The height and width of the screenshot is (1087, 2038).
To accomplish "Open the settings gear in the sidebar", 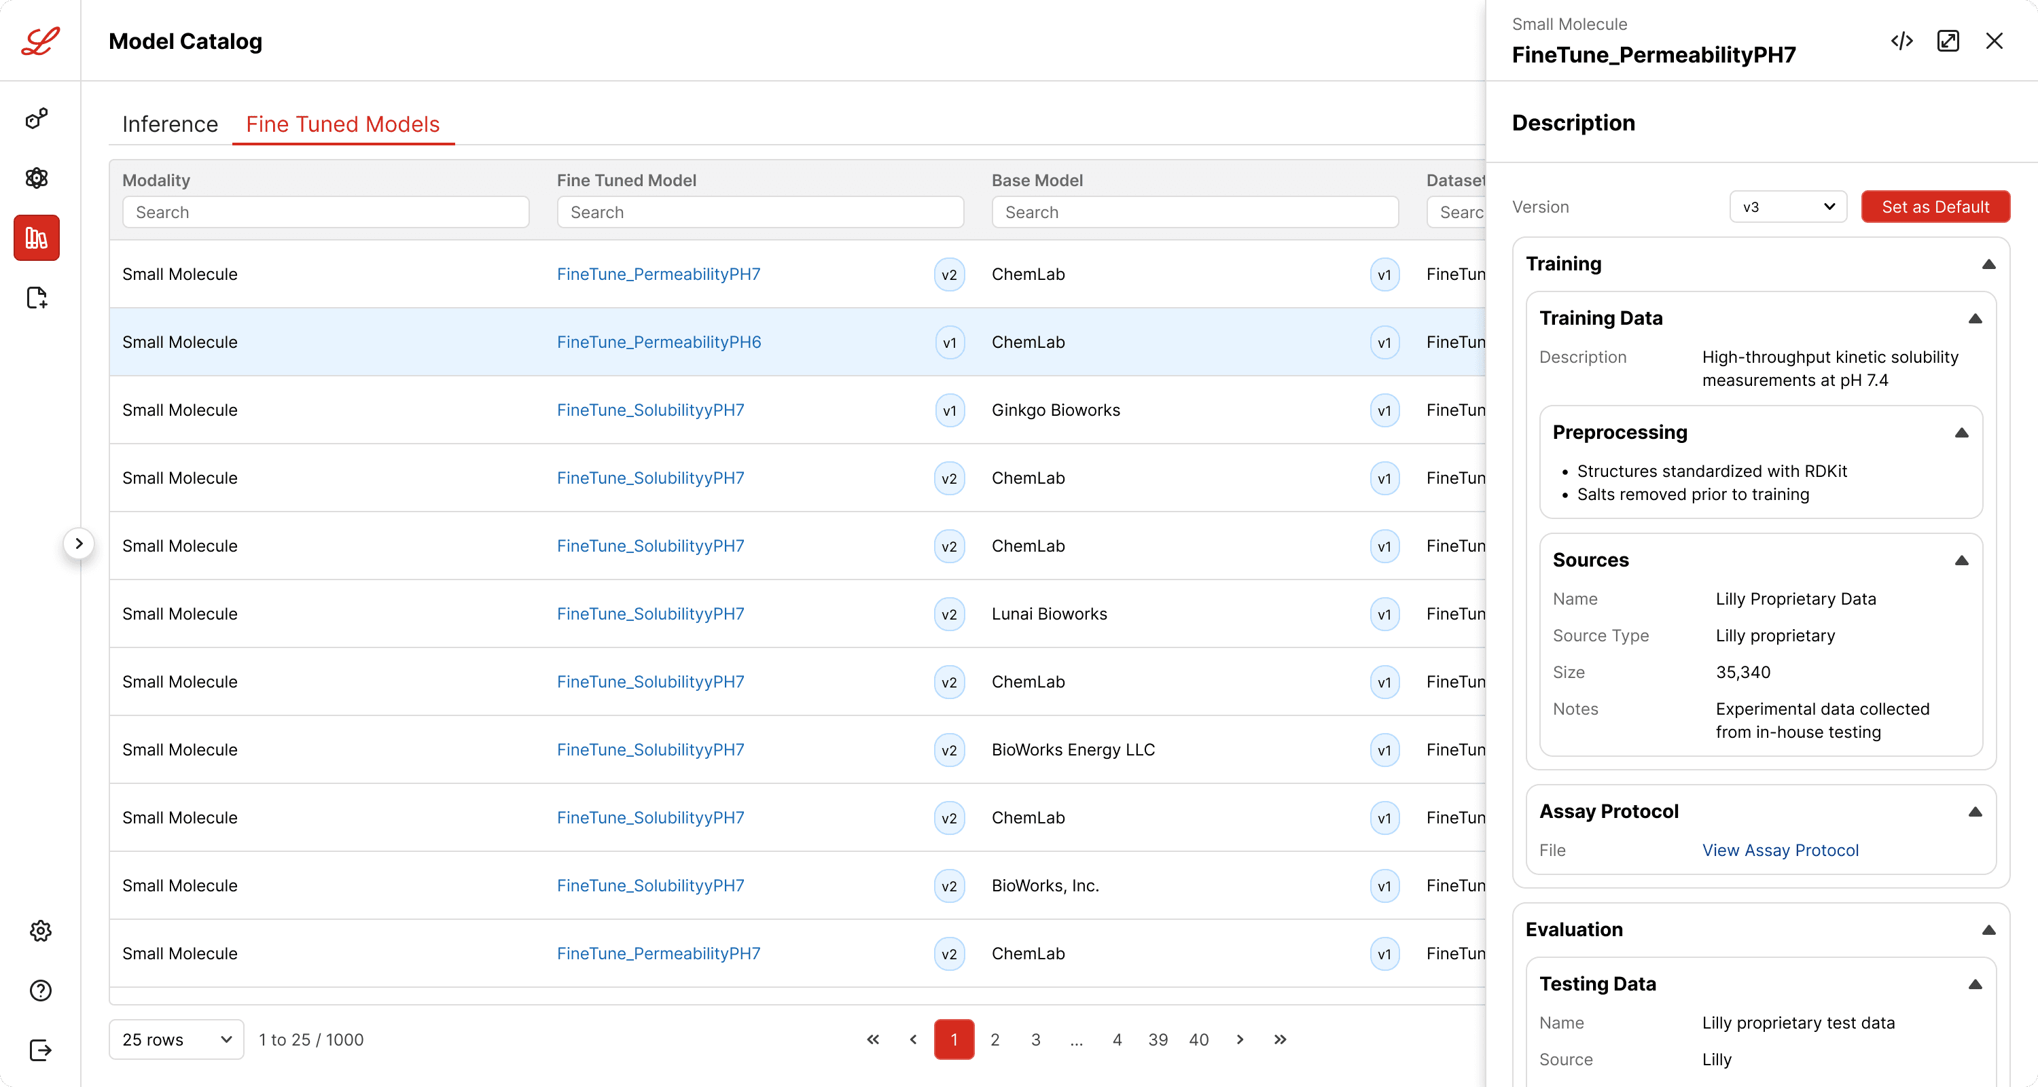I will click(40, 930).
